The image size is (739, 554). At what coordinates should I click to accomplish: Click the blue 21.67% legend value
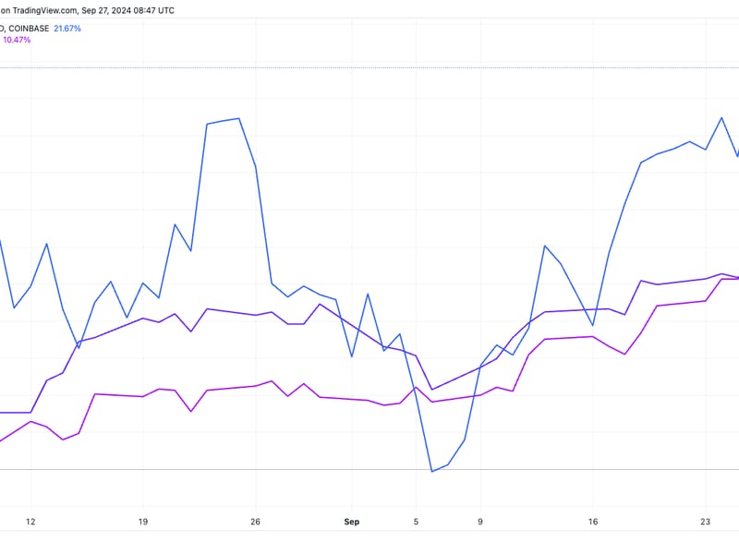[x=66, y=29]
